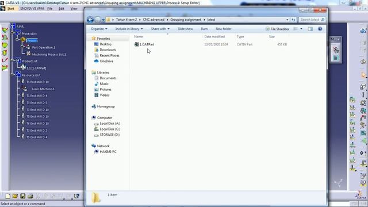368x207 pixels.
Task: Collapse the ProcessList node in tree
Action: pyautogui.click(x=13, y=33)
